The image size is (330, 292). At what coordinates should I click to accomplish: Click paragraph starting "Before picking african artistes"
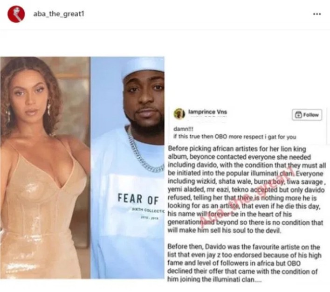pos(247,189)
